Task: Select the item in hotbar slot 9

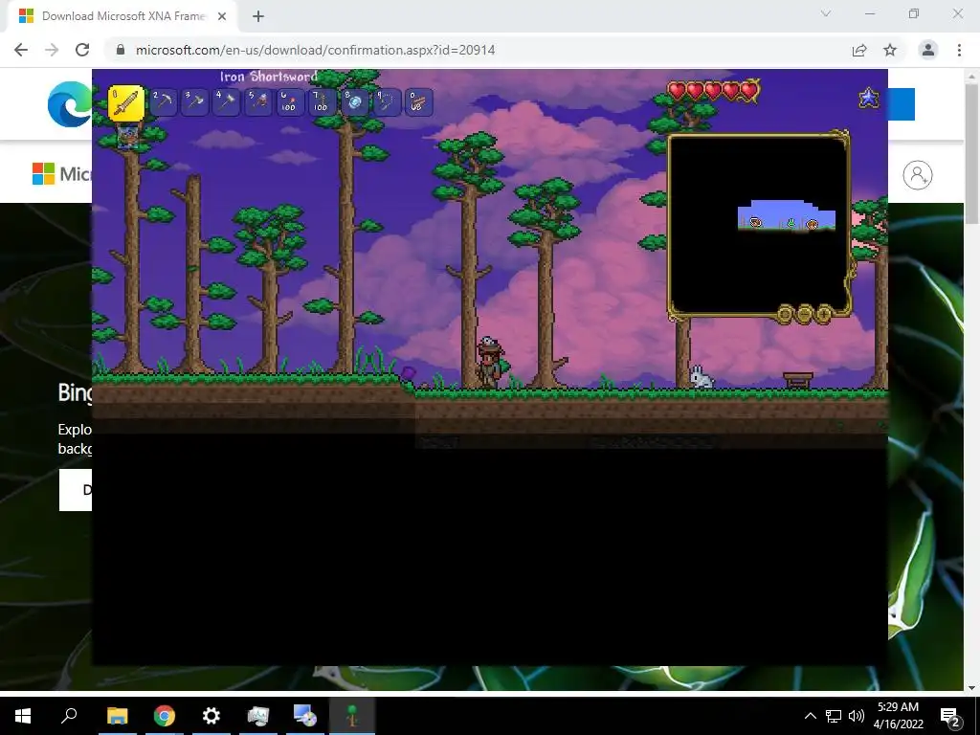Action: pyautogui.click(x=386, y=102)
